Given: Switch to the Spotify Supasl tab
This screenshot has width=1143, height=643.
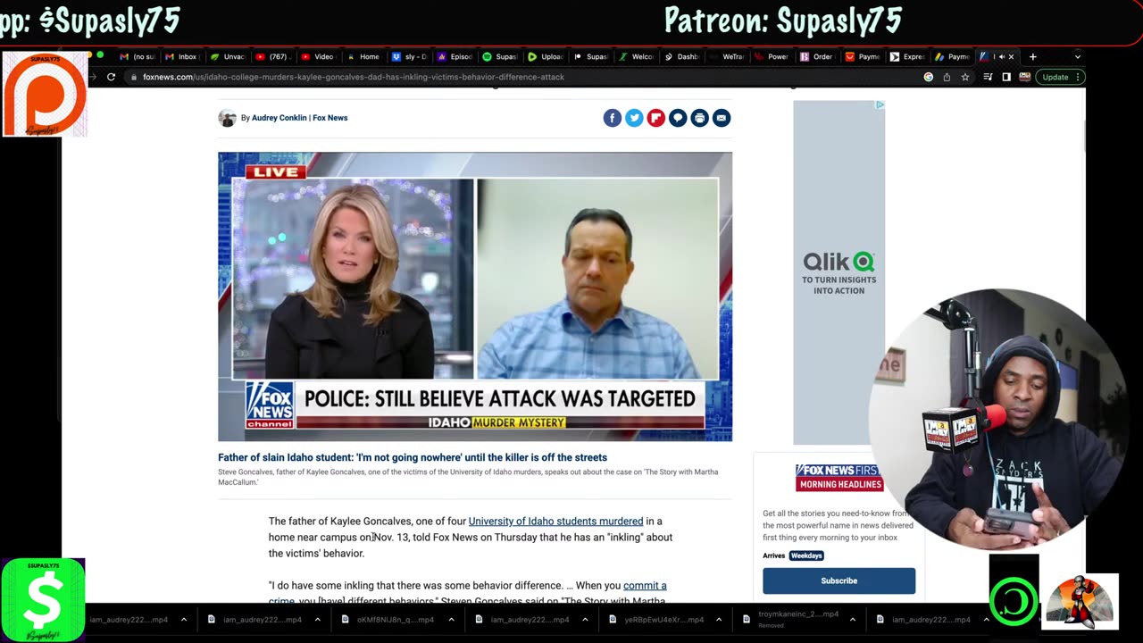Looking at the screenshot, I should 501,56.
